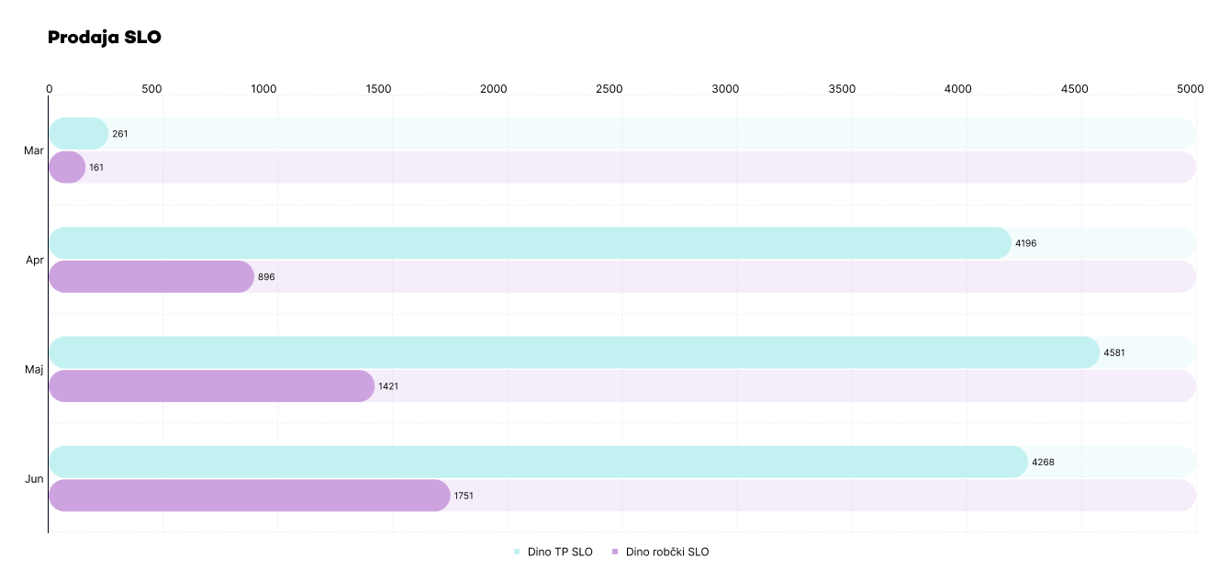Image resolution: width=1219 pixels, height=569 pixels.
Task: Select the Maj Dino robčki SLO bar
Action: tap(211, 386)
